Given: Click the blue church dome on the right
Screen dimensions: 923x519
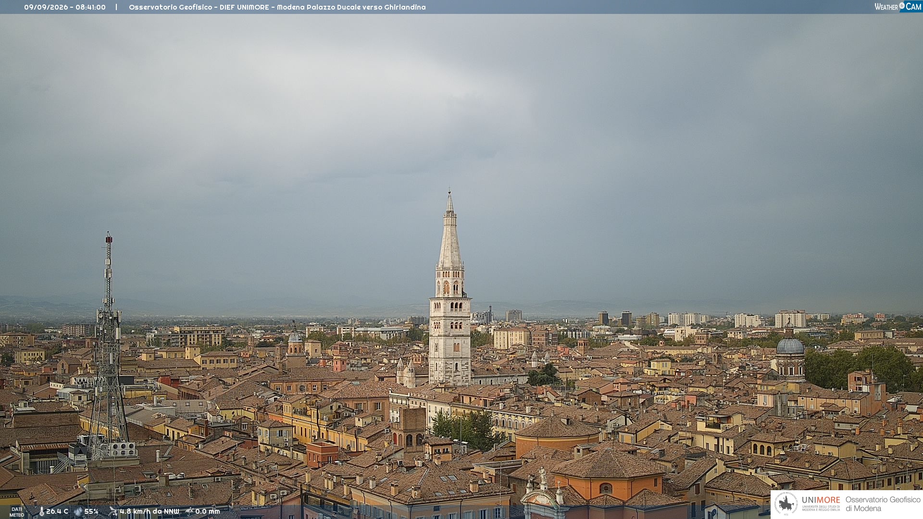Looking at the screenshot, I should 790,346.
